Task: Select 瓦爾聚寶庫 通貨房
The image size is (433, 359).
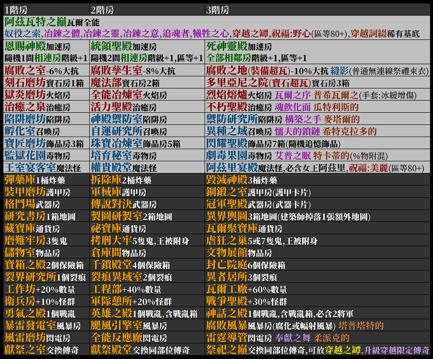Action: [x=317, y=228]
